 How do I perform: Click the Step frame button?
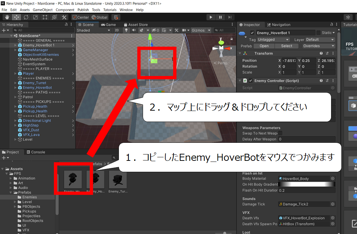tap(230, 17)
